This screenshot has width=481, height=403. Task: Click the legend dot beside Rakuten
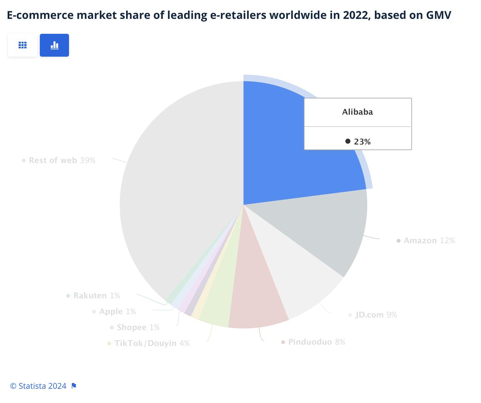[67, 296]
